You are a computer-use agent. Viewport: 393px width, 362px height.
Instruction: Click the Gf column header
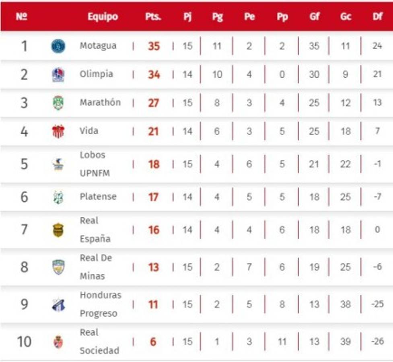pyautogui.click(x=315, y=17)
